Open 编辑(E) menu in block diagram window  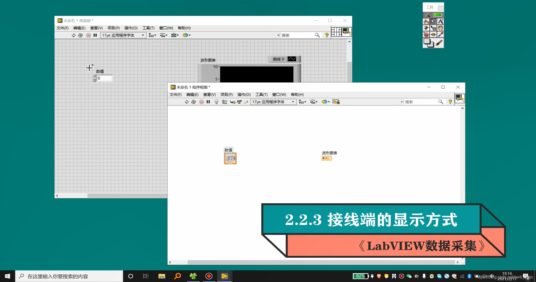pyautogui.click(x=192, y=95)
